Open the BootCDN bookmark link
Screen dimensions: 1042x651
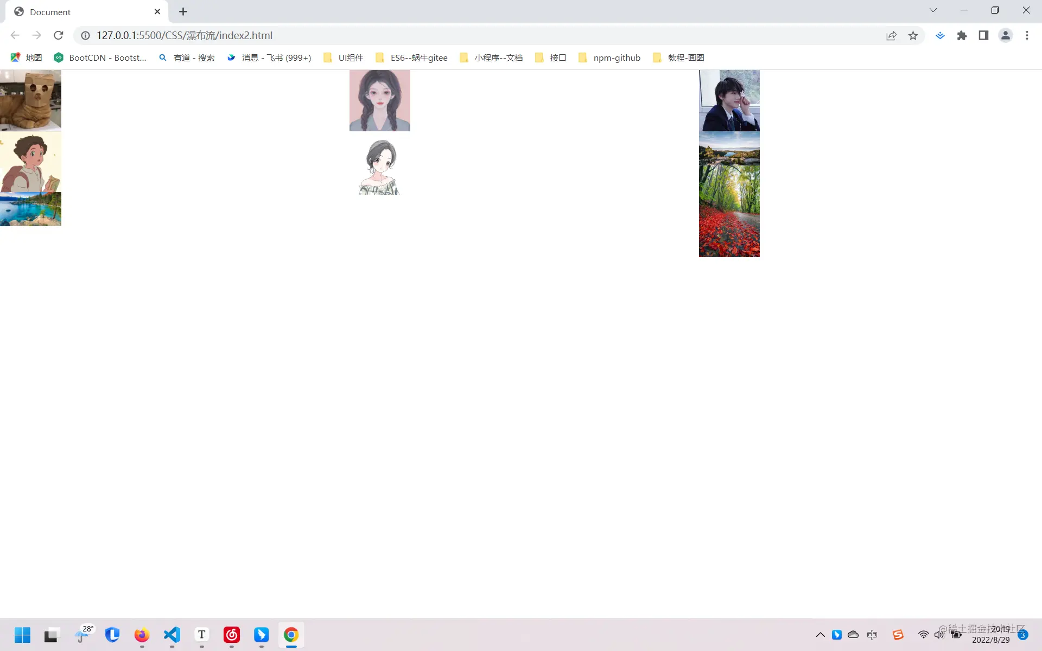pyautogui.click(x=100, y=58)
